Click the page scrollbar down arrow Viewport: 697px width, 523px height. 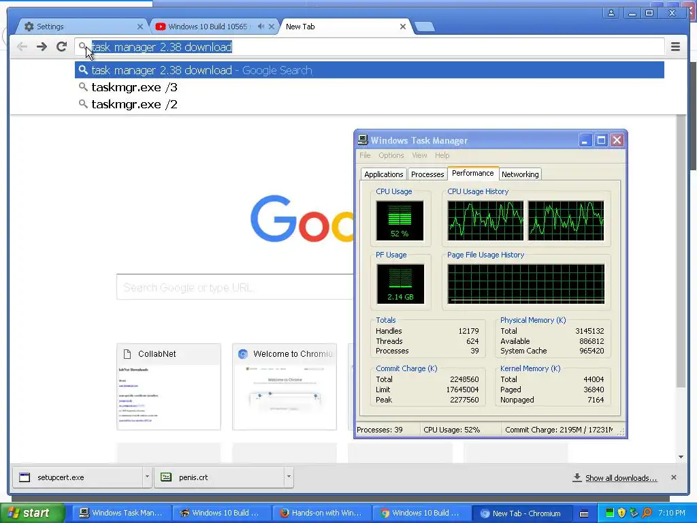click(681, 457)
